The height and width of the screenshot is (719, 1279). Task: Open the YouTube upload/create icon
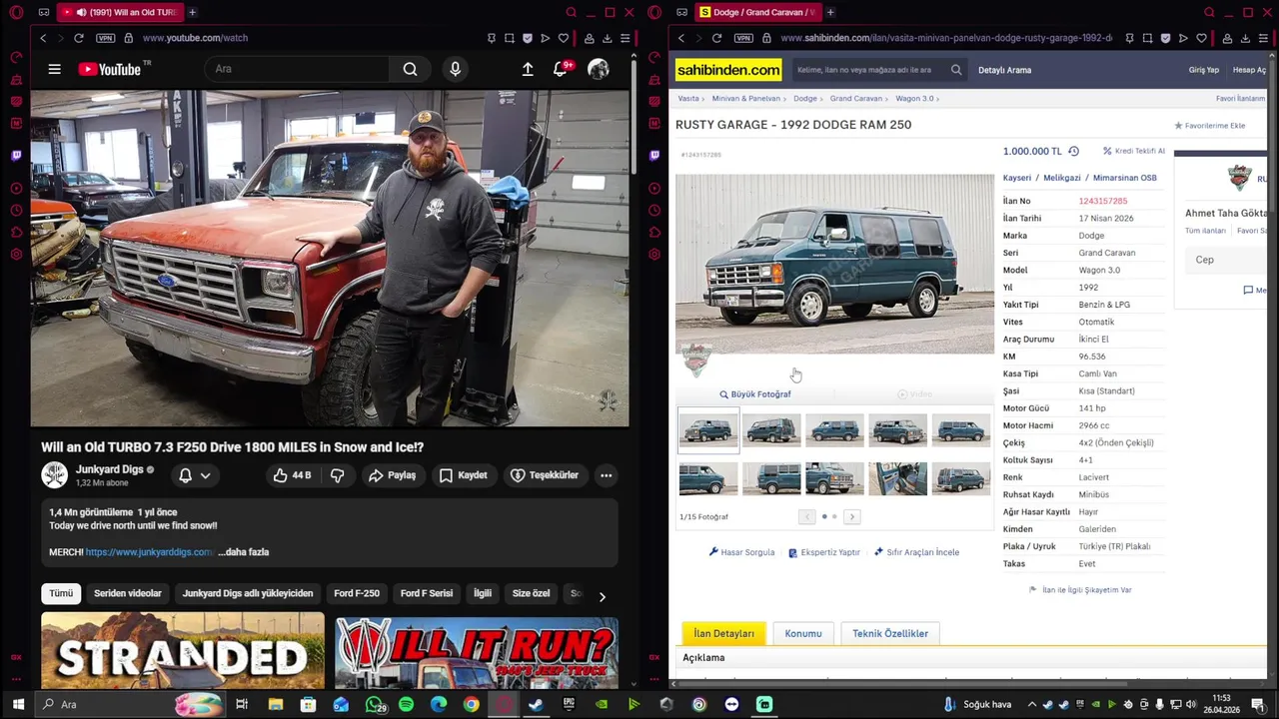(x=528, y=69)
